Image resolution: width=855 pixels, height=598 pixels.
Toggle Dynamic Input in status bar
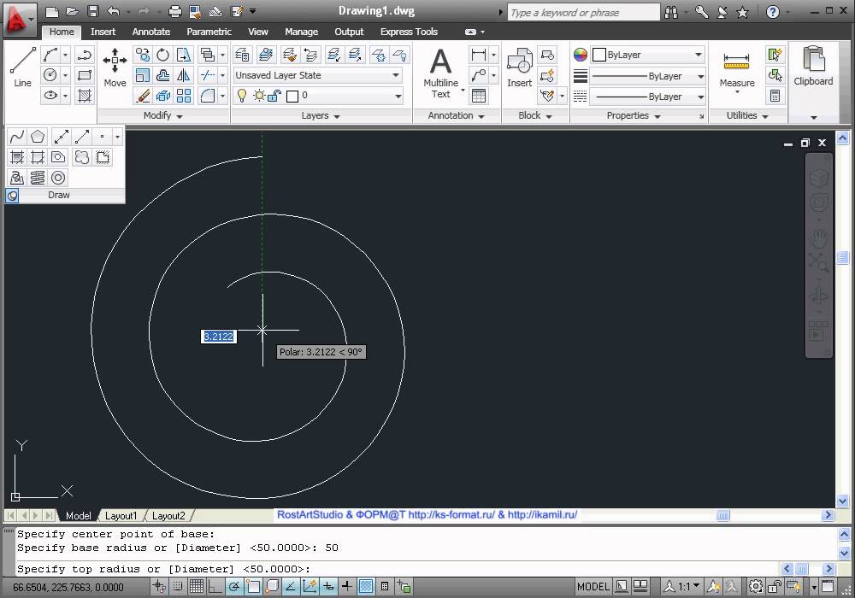[328, 587]
